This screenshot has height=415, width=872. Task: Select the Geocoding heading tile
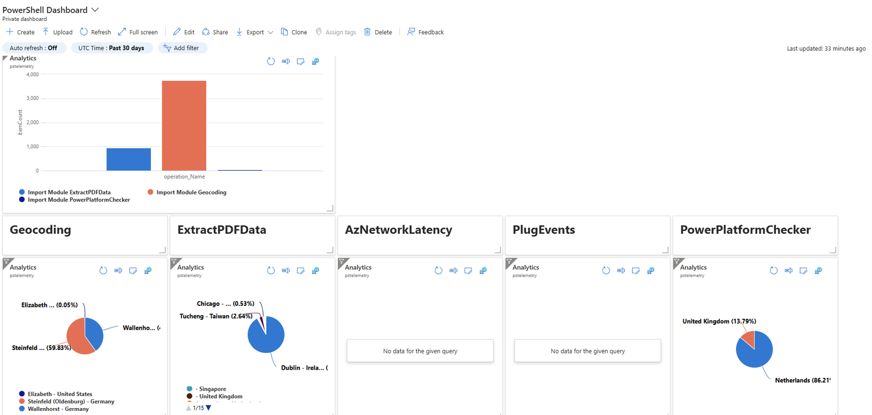tap(85, 235)
